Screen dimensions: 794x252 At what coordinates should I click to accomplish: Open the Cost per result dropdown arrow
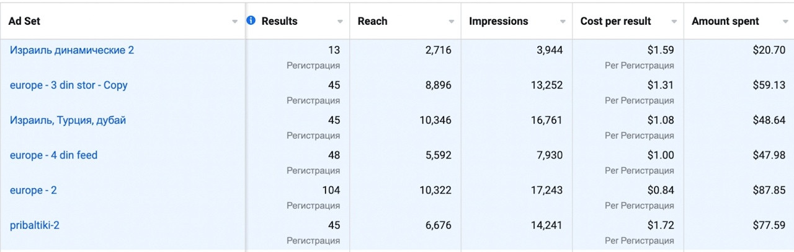tap(674, 22)
